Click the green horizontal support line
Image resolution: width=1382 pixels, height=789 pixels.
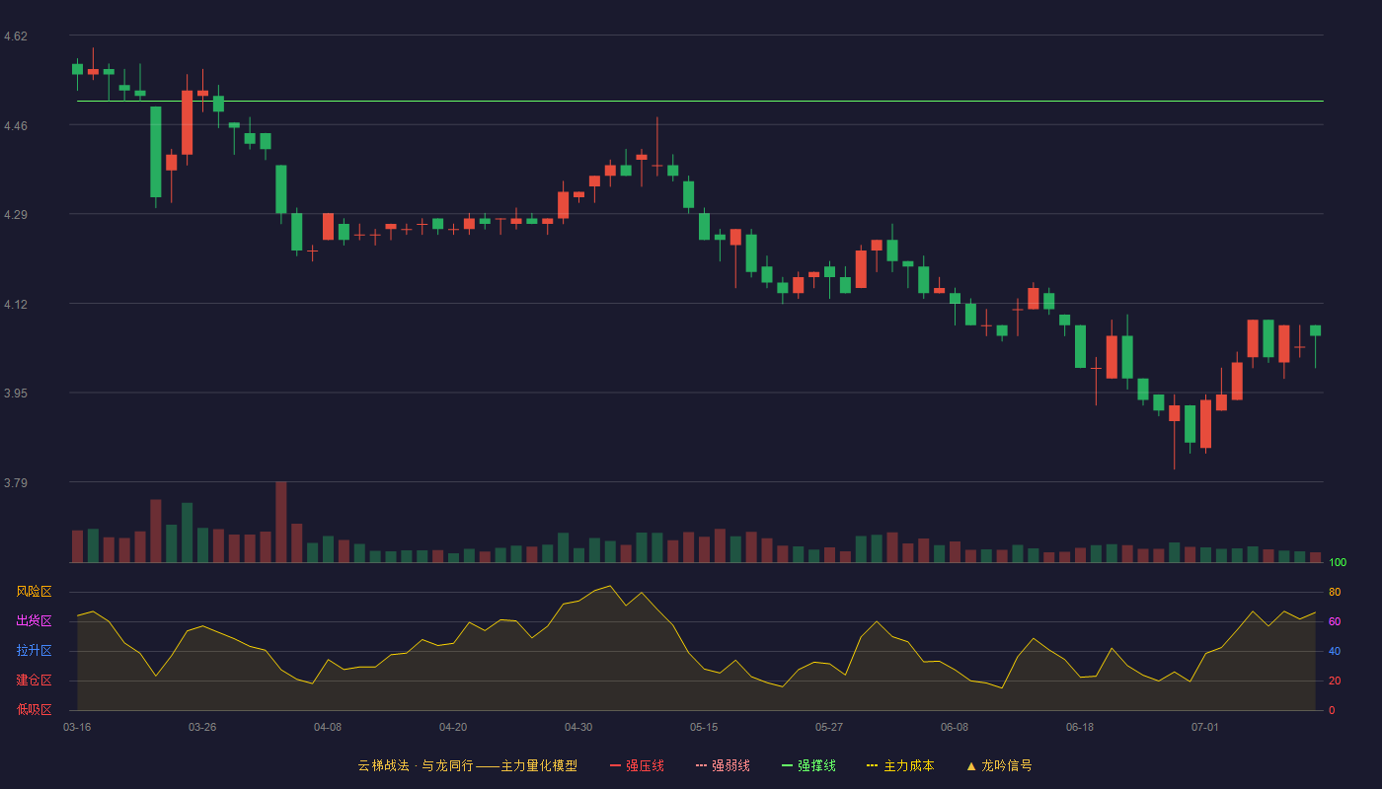pyautogui.click(x=700, y=101)
